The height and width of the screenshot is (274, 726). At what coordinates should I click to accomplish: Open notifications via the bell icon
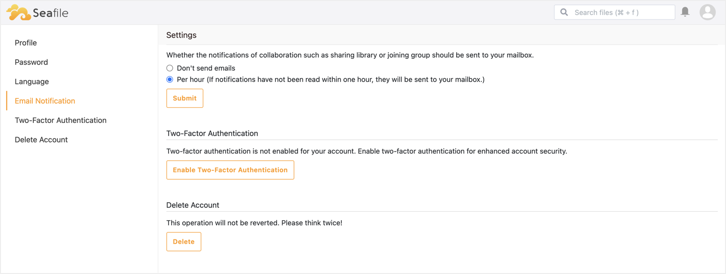click(x=685, y=12)
